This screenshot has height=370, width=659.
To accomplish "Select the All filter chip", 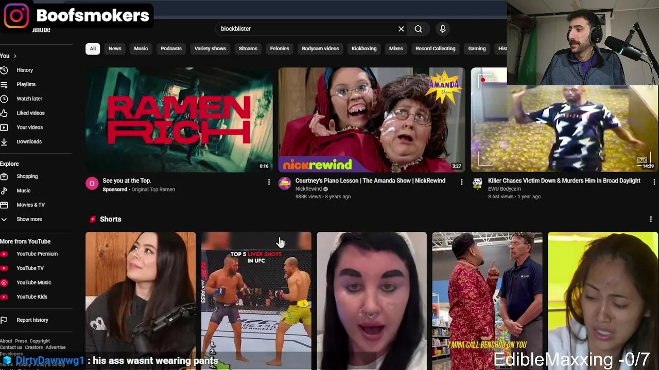I will (93, 49).
